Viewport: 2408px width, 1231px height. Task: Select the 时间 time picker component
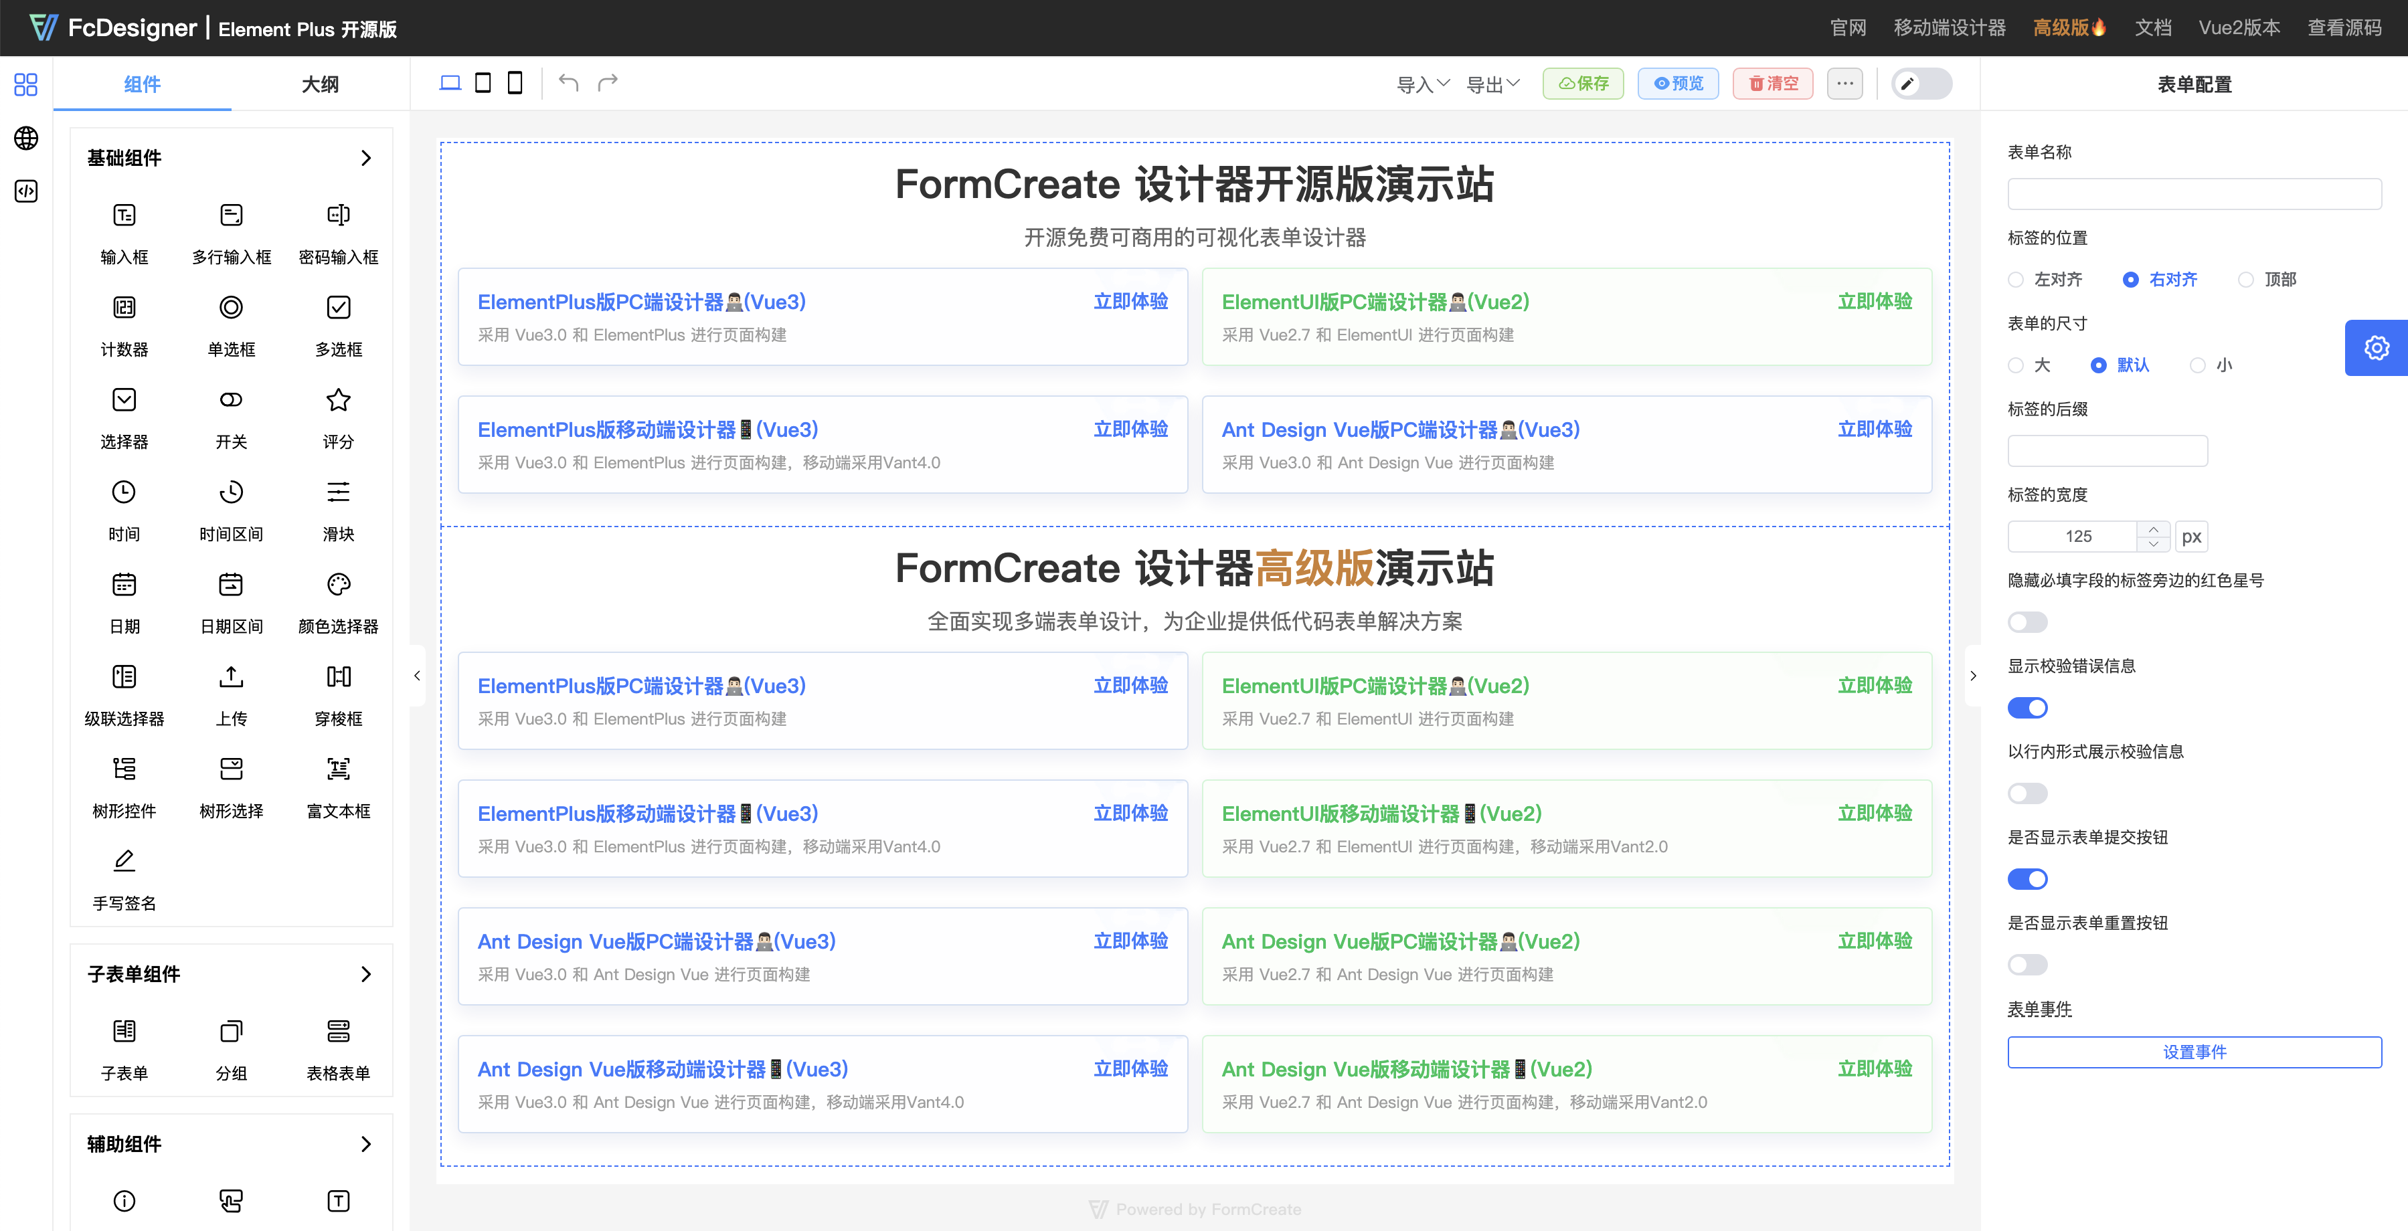point(124,511)
